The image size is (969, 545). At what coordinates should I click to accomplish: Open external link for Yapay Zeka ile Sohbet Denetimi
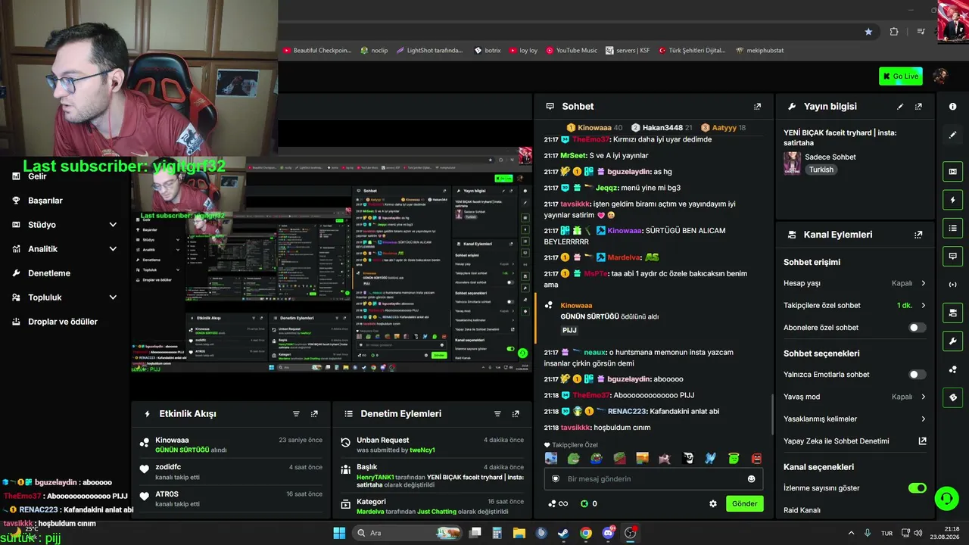pos(922,441)
